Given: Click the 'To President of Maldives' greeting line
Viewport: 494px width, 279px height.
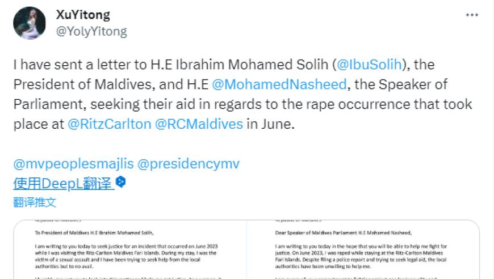Looking at the screenshot, I should coord(94,232).
